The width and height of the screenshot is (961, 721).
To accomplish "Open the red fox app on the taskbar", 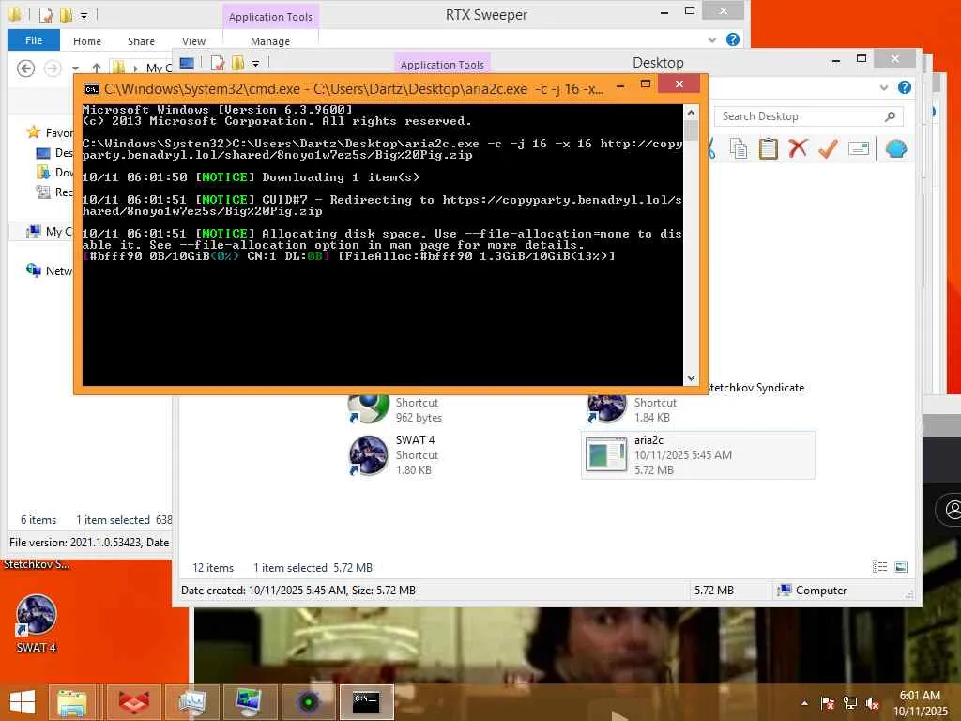I will click(133, 702).
